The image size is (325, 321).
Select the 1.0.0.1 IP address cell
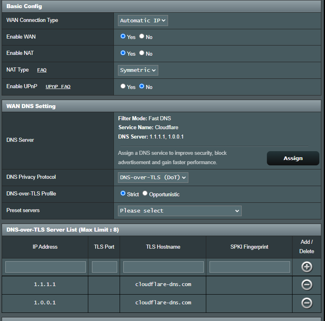coord(45,303)
